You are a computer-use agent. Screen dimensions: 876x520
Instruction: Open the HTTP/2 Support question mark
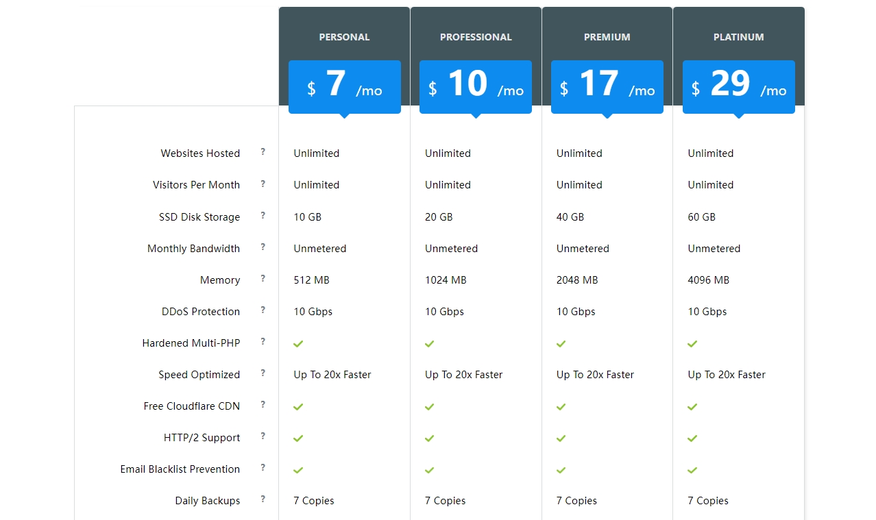click(263, 436)
